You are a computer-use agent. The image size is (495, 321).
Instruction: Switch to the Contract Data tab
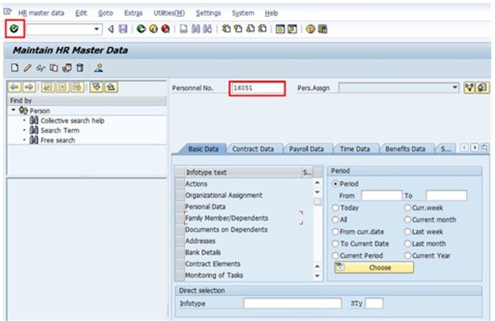pos(253,149)
